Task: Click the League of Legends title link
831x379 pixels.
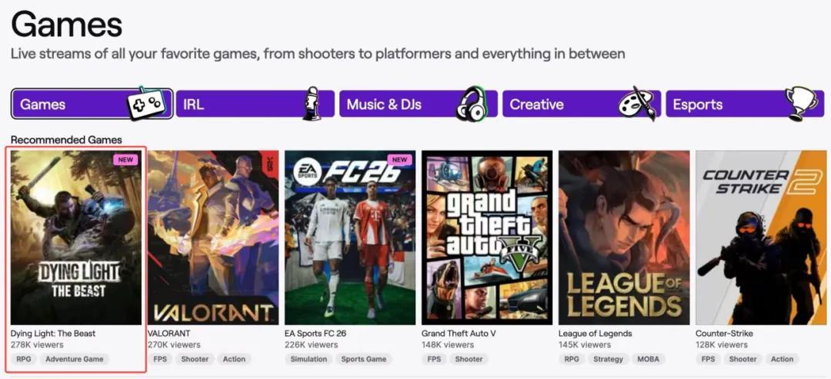Action: pos(595,334)
